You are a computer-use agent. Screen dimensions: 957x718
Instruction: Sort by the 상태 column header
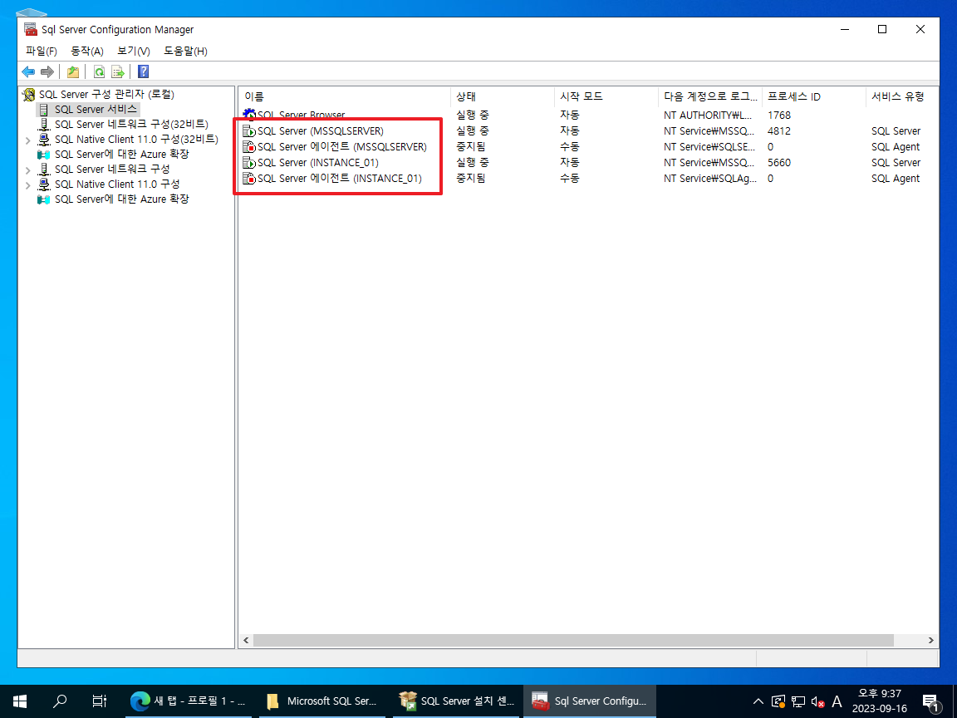click(x=503, y=96)
